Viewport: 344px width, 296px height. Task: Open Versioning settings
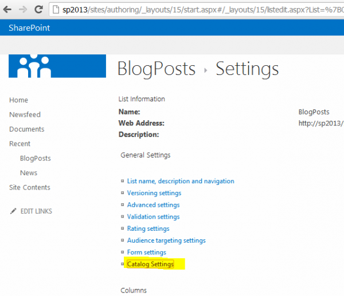[x=154, y=193]
